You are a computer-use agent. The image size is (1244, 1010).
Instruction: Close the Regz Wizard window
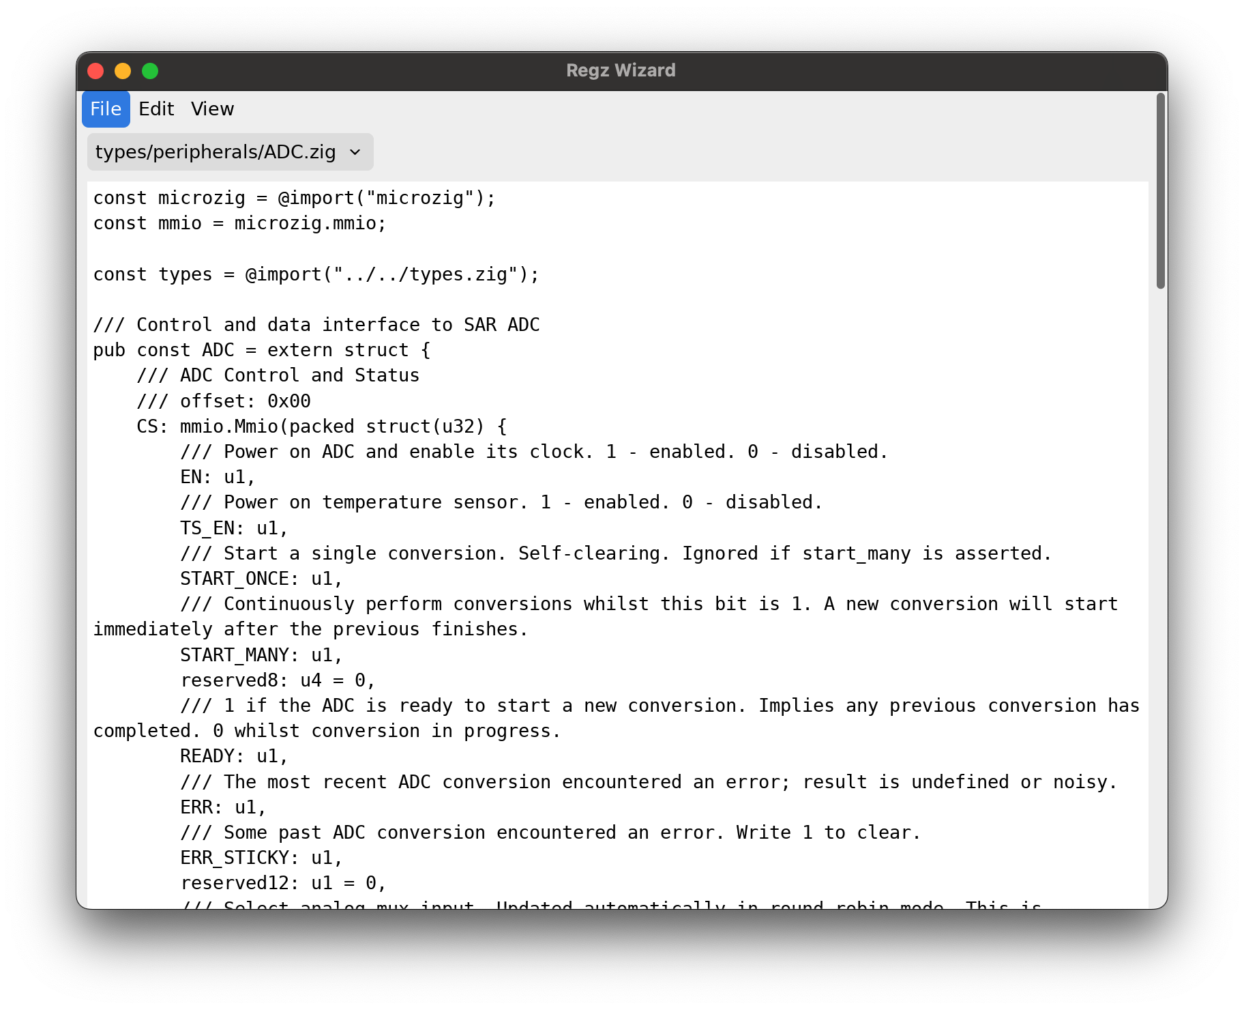tap(95, 71)
